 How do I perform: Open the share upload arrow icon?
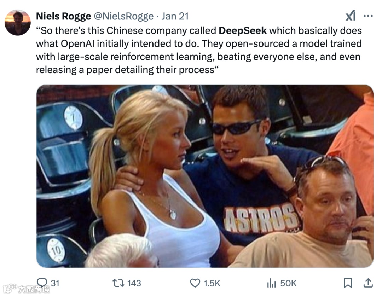coord(368,283)
